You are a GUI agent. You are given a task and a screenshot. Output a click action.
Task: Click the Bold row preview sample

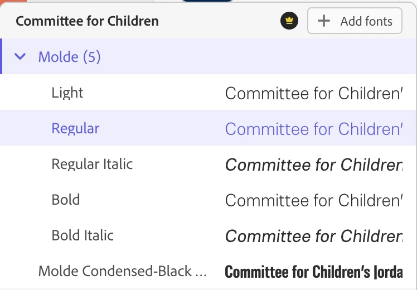pyautogui.click(x=313, y=200)
